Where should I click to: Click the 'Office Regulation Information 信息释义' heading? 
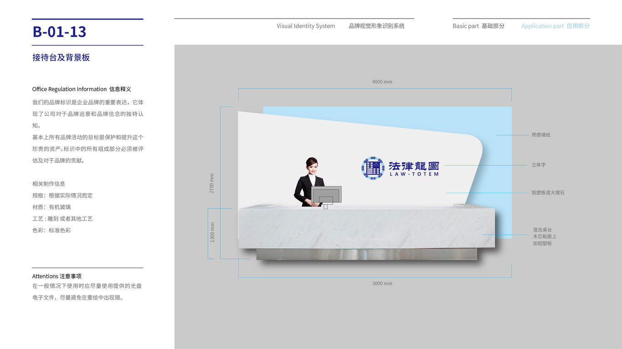[82, 89]
